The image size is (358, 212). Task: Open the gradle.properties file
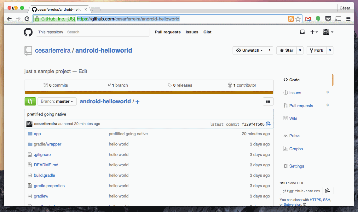(x=49, y=186)
